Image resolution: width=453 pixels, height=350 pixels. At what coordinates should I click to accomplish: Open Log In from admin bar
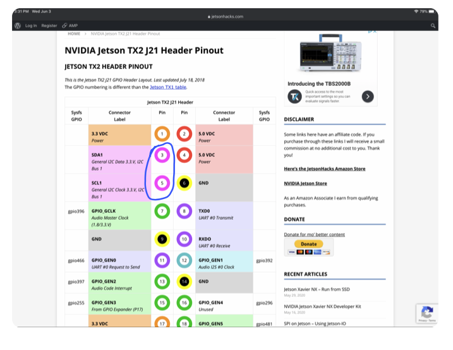point(31,26)
